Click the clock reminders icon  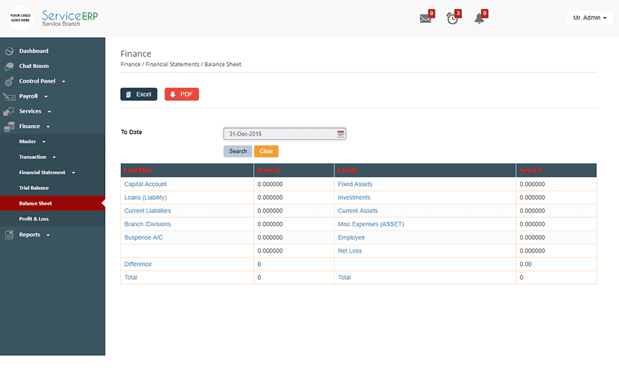click(452, 19)
